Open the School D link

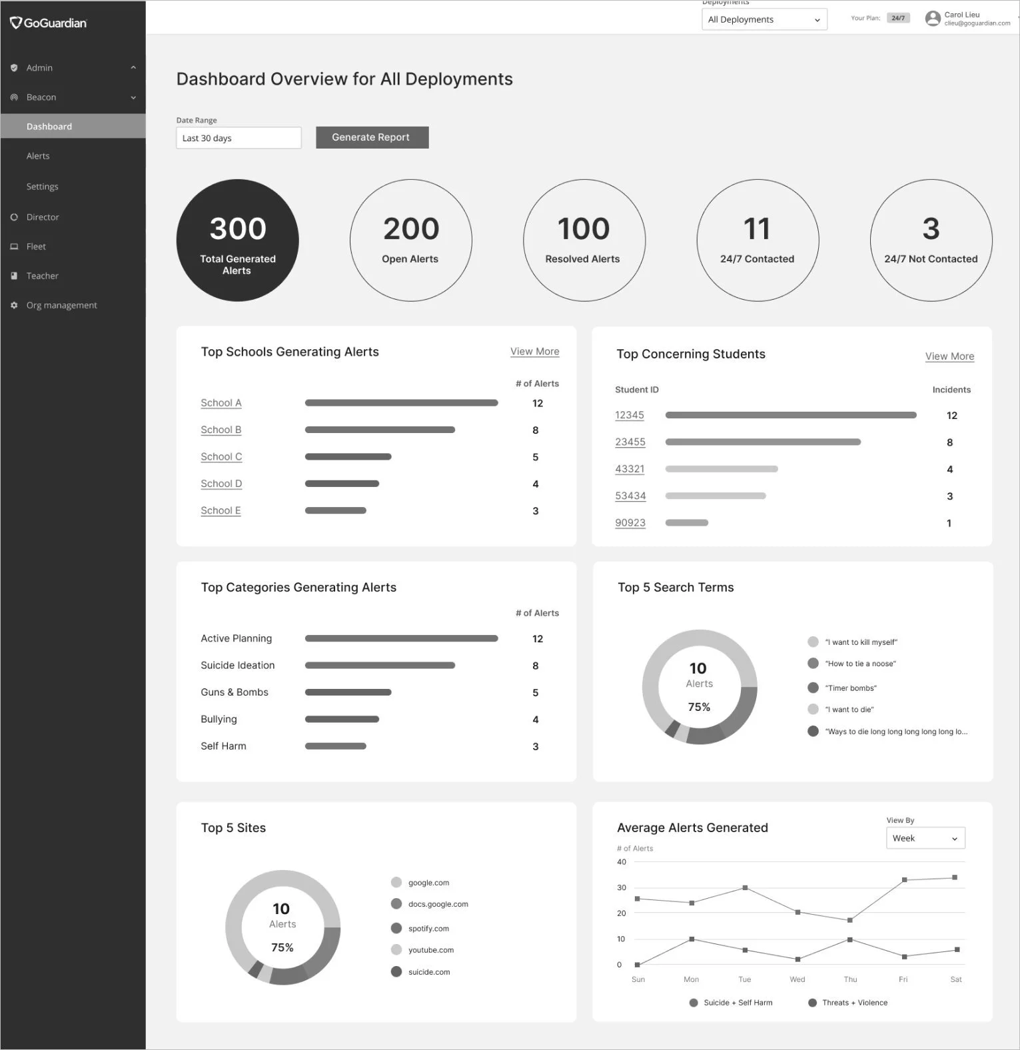[221, 484]
